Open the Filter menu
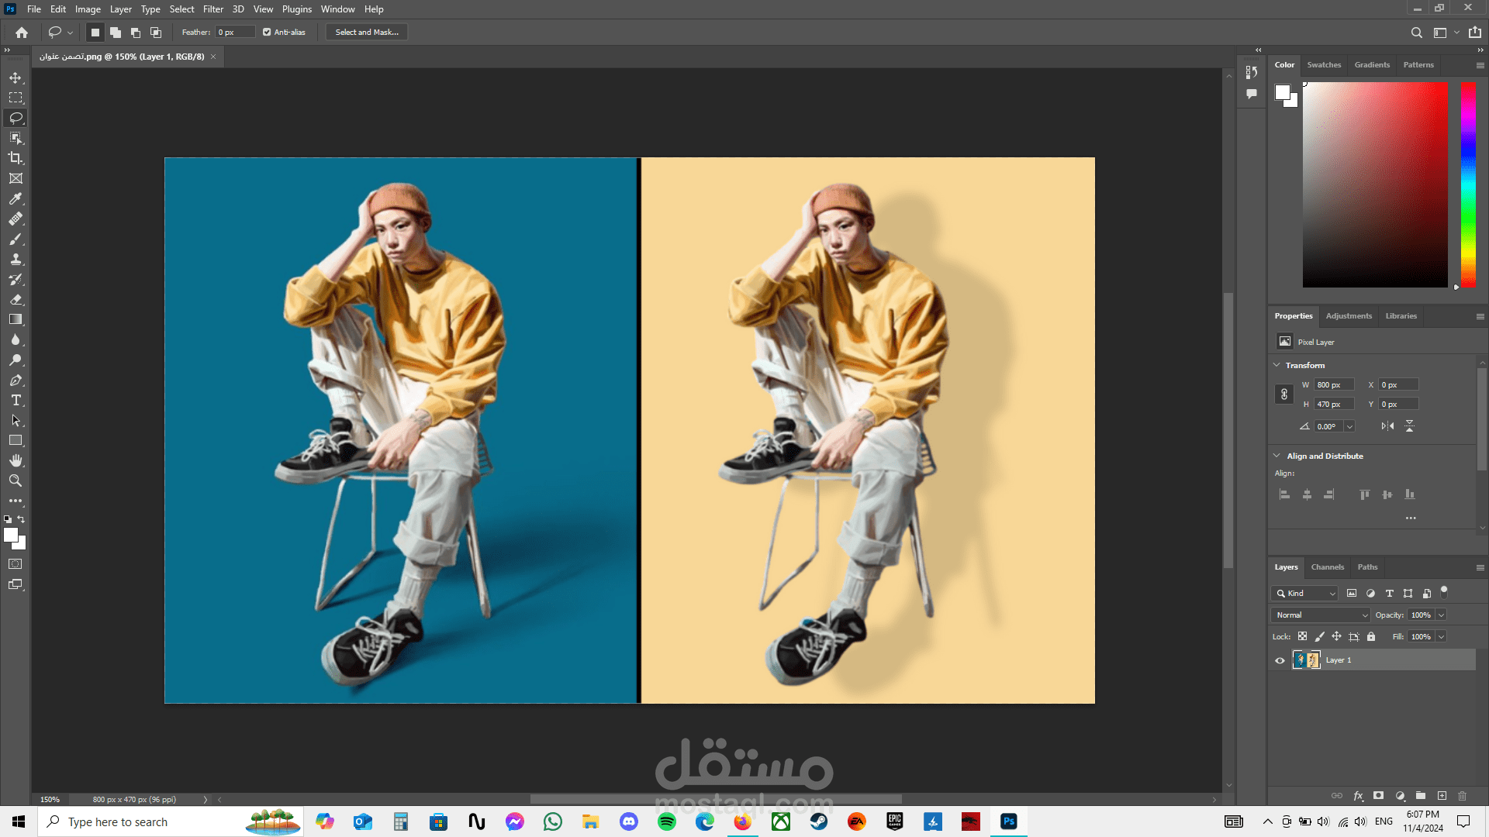 [213, 9]
